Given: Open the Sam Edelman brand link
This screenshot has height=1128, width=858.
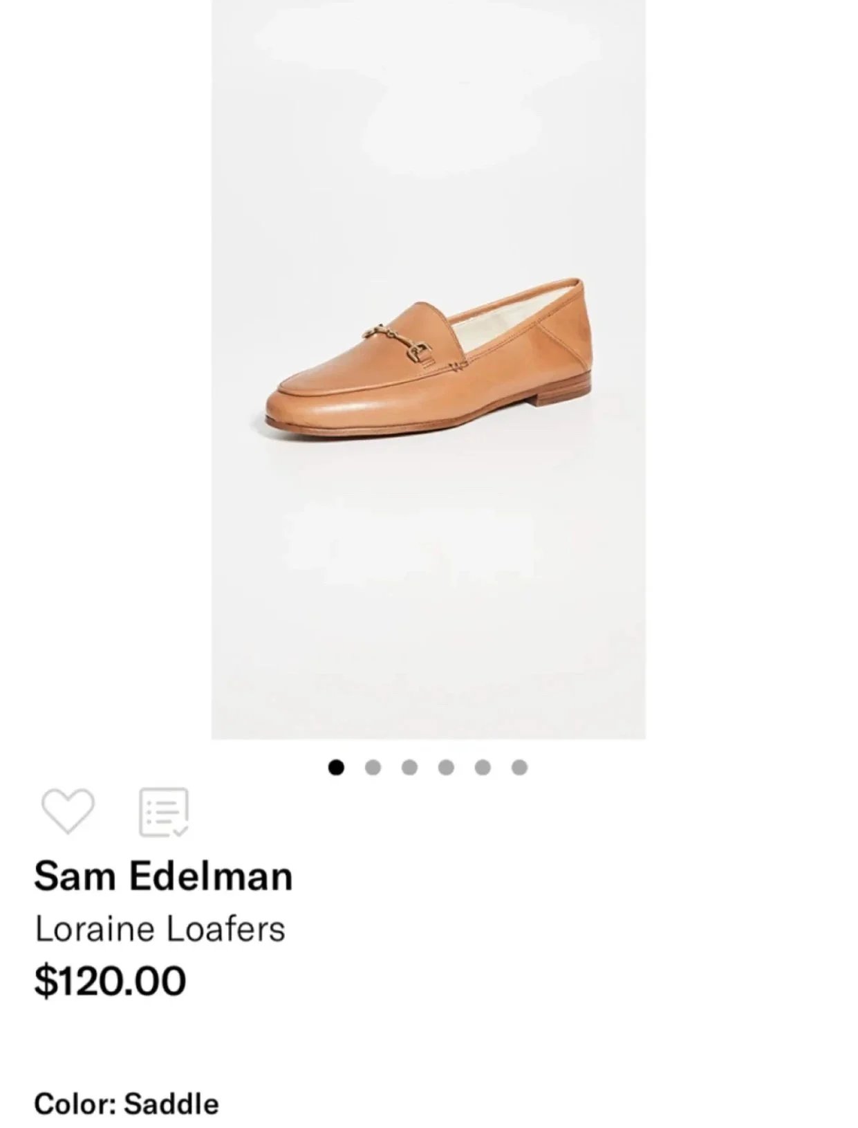Looking at the screenshot, I should 163,876.
